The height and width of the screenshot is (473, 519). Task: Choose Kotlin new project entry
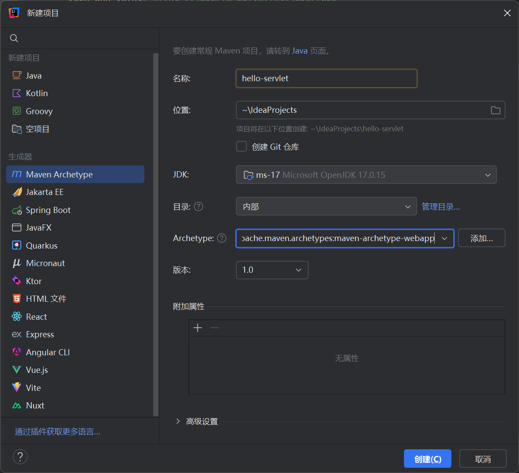click(75, 93)
